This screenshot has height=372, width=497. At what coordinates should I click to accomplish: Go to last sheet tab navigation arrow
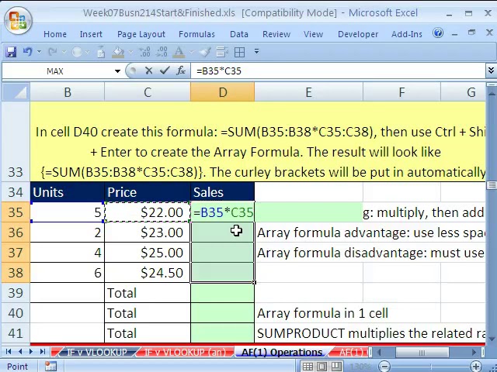[x=42, y=351]
